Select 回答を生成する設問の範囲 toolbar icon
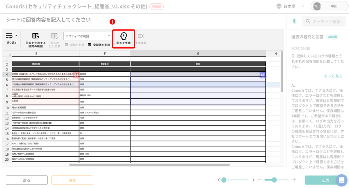349x188 pixels. 36,36
